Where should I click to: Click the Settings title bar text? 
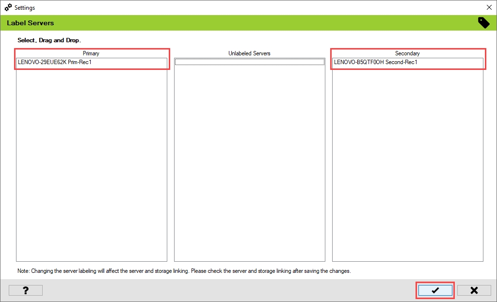point(25,8)
